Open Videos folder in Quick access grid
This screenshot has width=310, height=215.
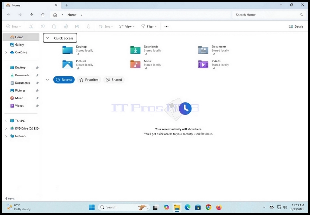(x=214, y=64)
